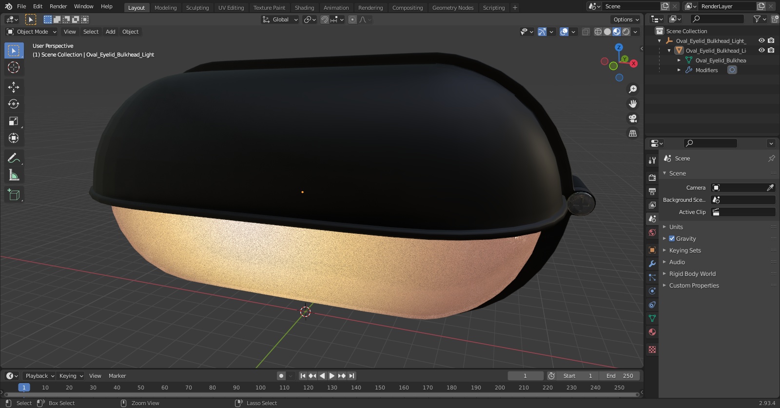Open the Modifier properties wrench tab
The height and width of the screenshot is (408, 780).
[652, 264]
